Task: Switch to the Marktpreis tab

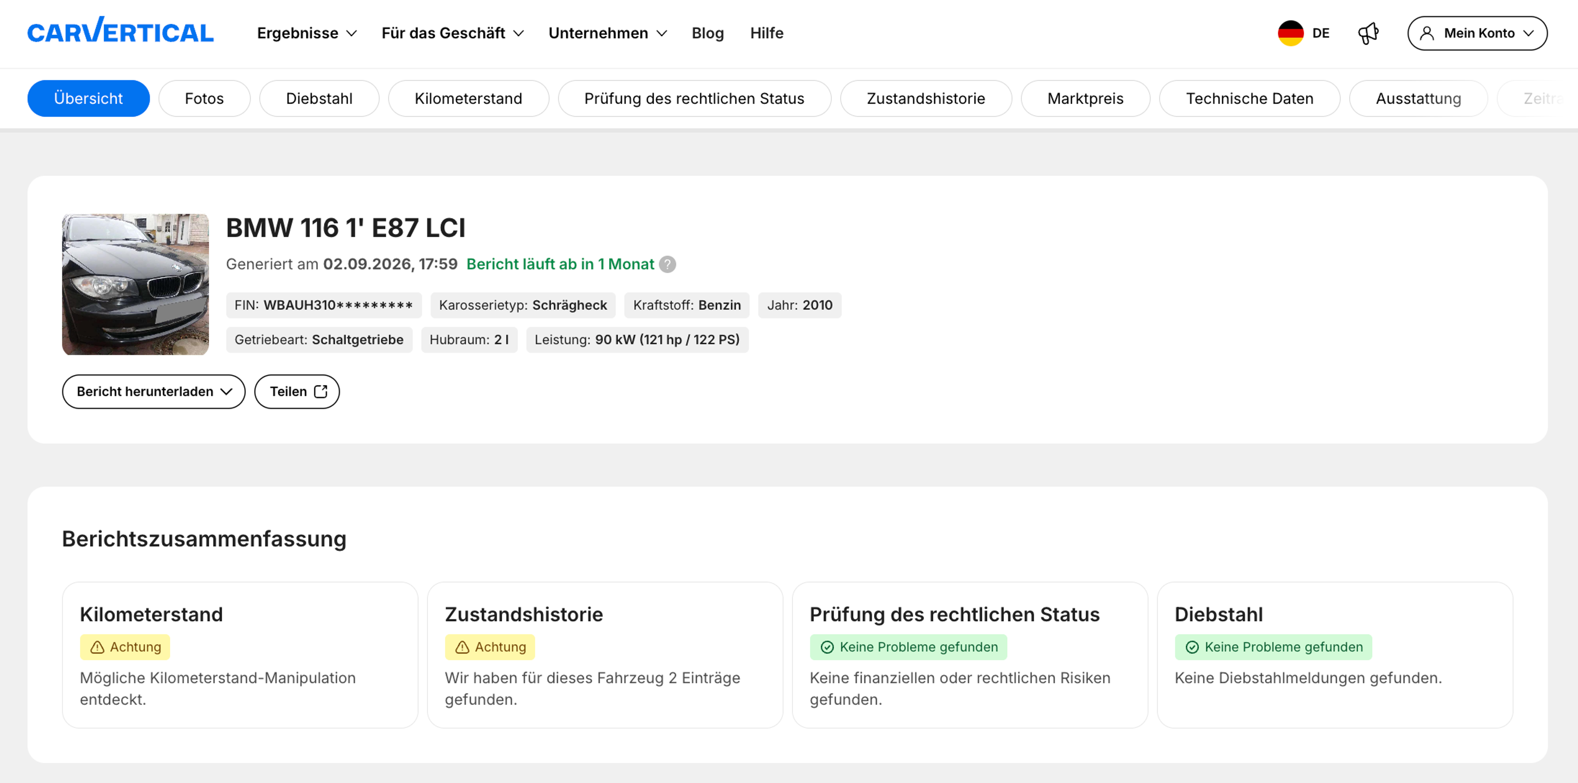Action: tap(1085, 98)
